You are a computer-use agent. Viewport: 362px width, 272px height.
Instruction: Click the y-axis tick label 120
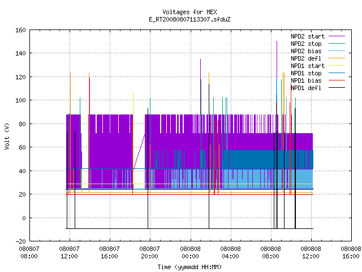20,77
